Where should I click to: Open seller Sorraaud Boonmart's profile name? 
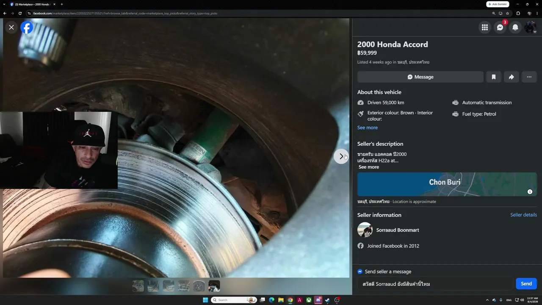398,230
